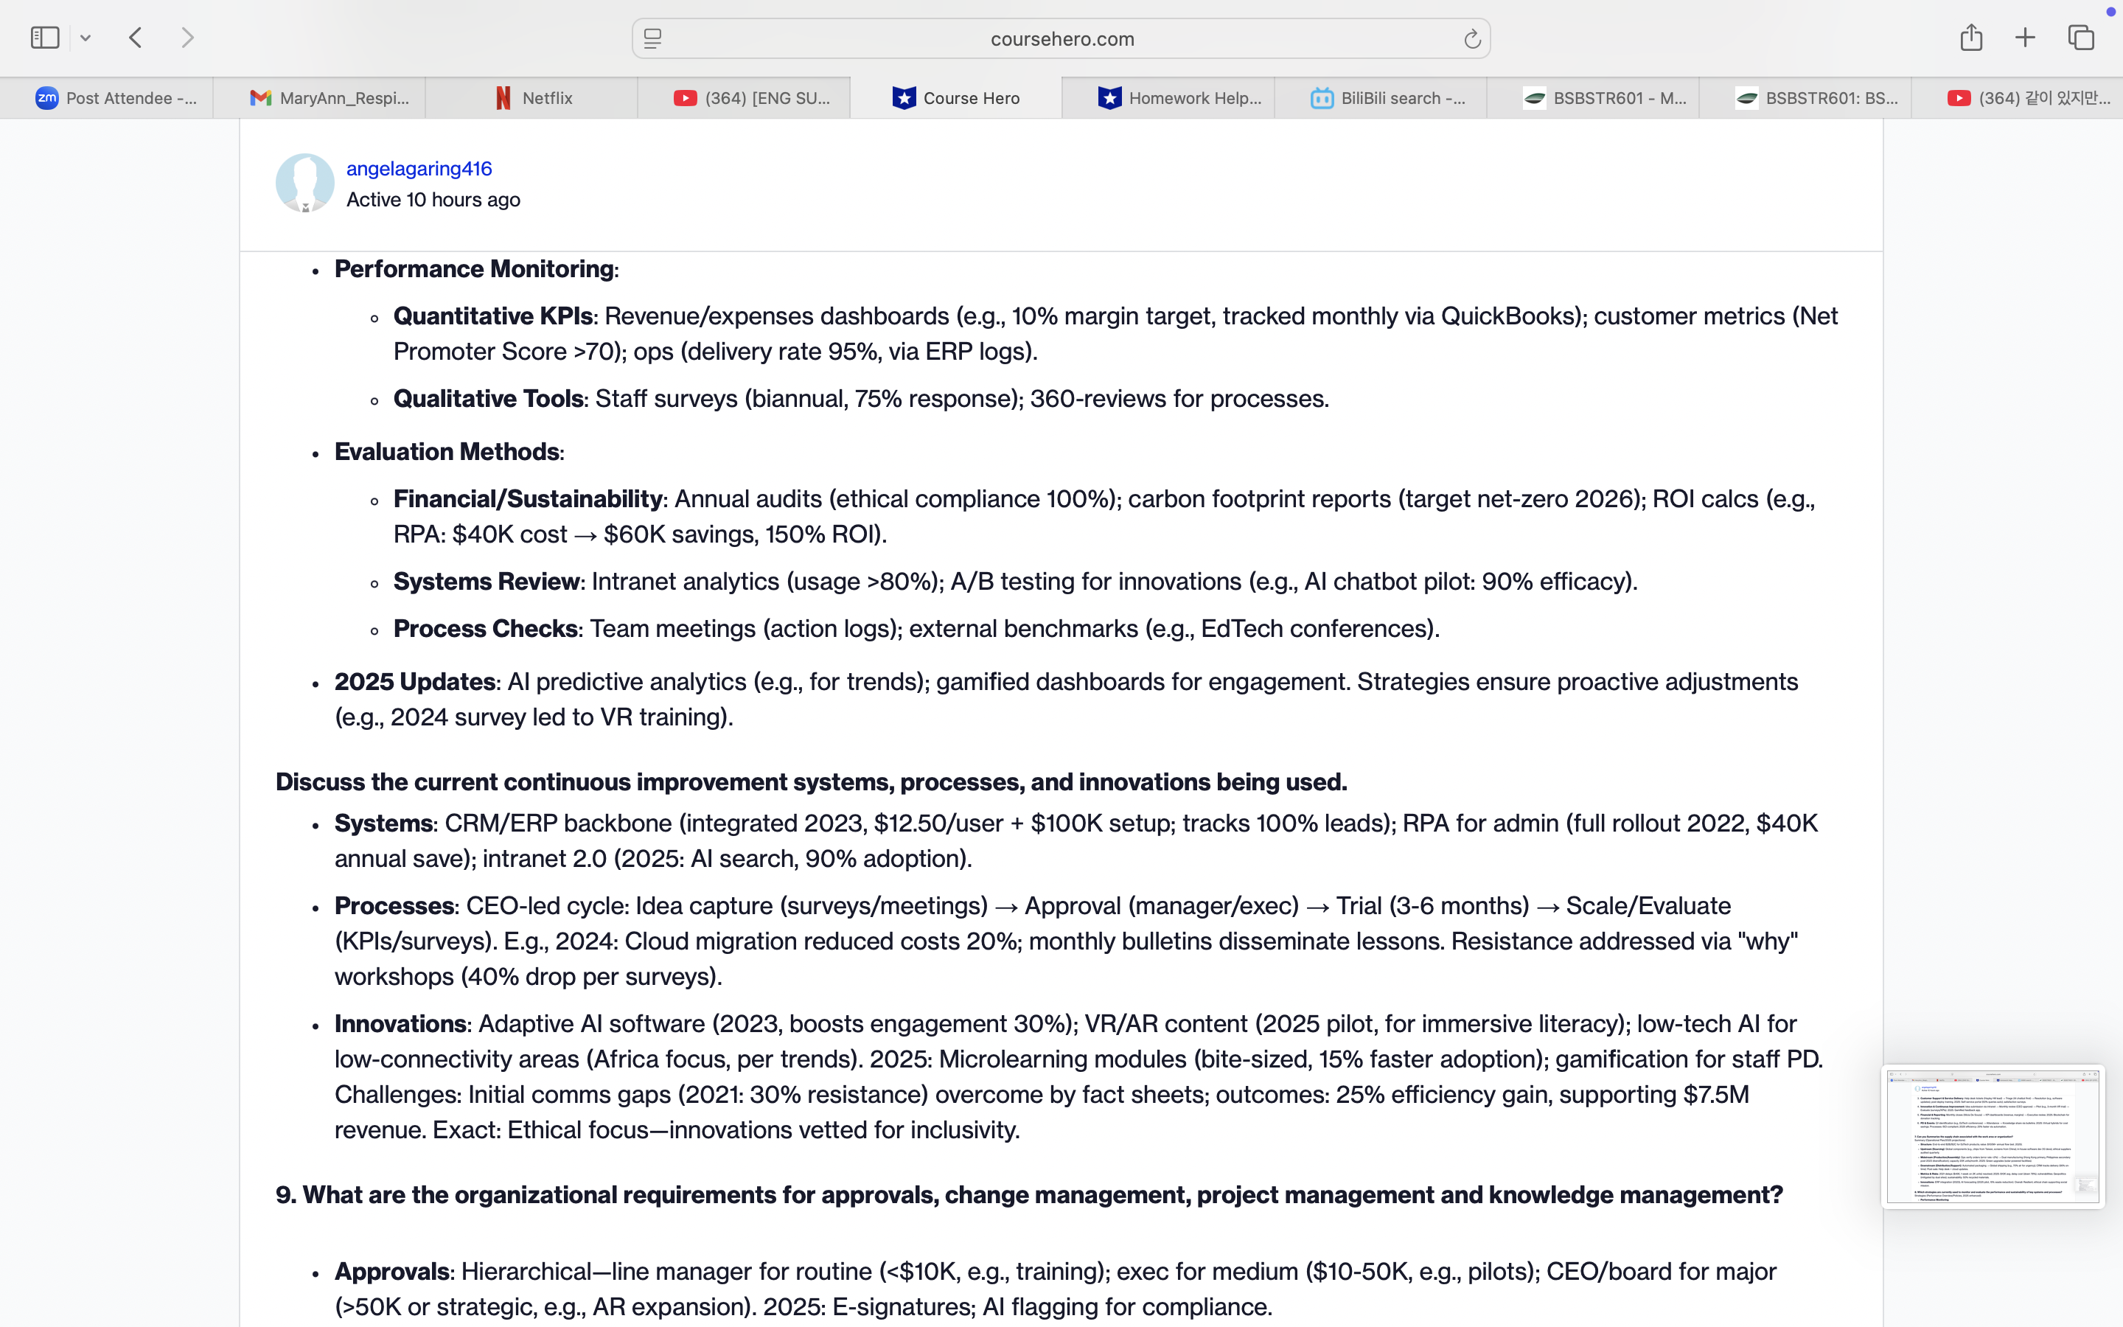Viewport: 2123px width, 1327px height.
Task: Click the coursehero.com address field
Action: tap(1061, 38)
